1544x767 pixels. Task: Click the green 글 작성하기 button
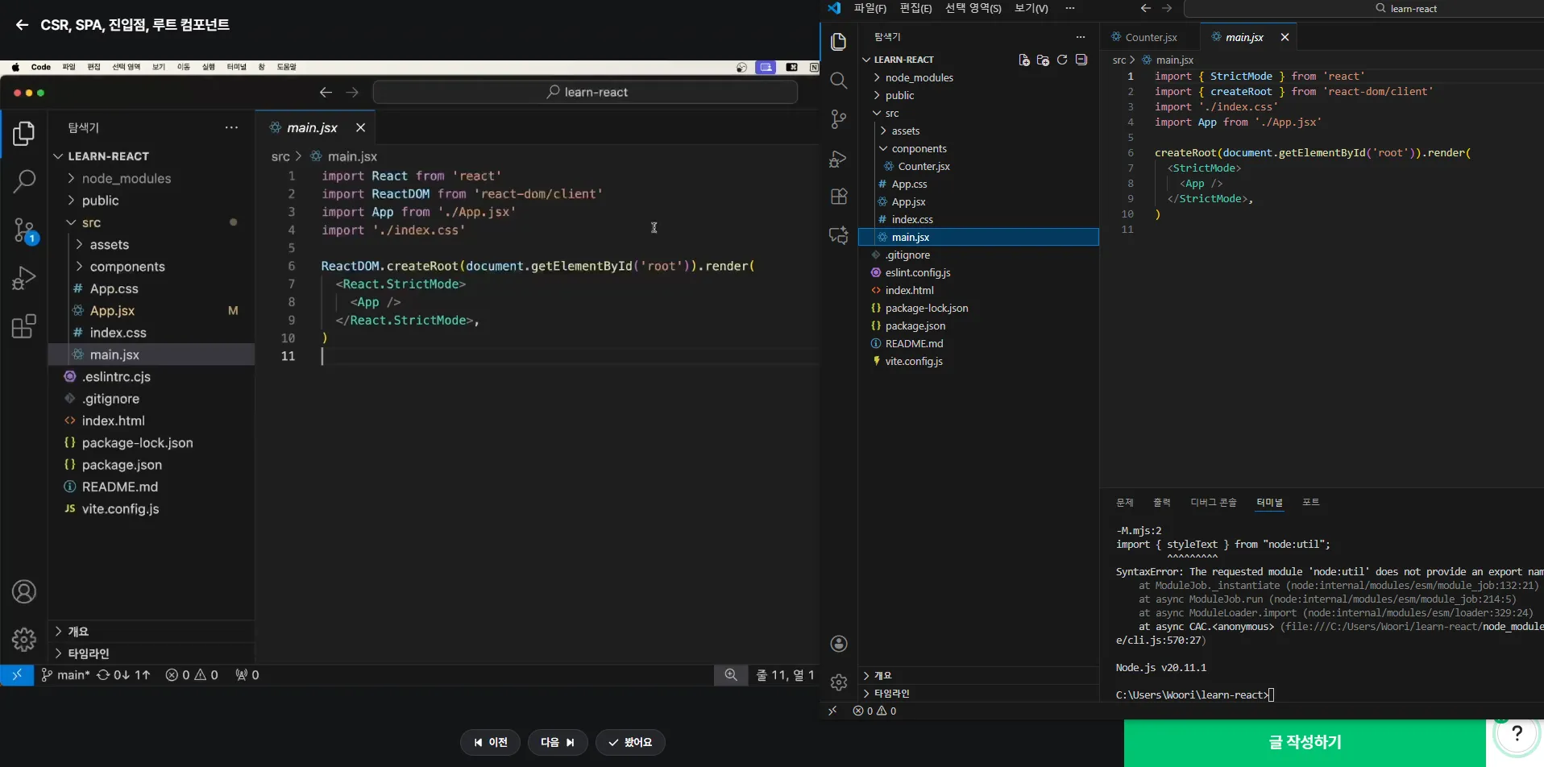(1305, 742)
